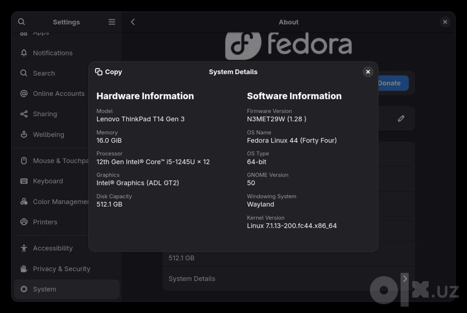Click the share icon beside Sharing
The width and height of the screenshot is (467, 313).
[24, 114]
